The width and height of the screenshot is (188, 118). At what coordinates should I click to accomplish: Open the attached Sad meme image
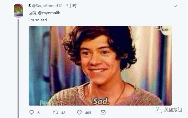pos(100,66)
